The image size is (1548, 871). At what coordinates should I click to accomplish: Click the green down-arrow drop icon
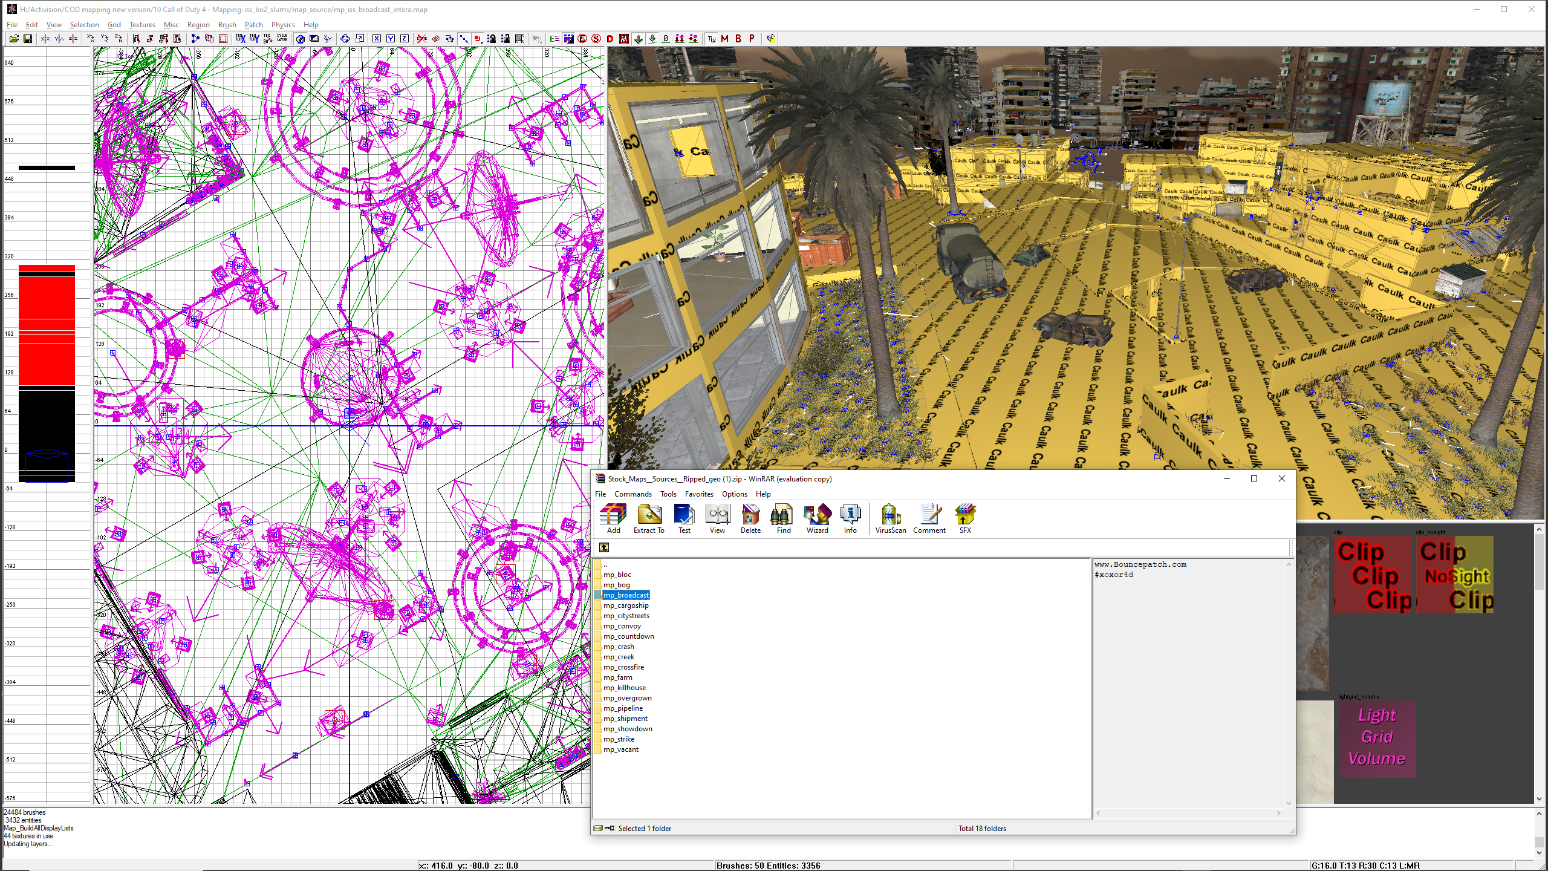(638, 39)
